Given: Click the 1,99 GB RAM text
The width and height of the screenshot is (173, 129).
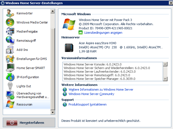Looking at the screenshot, I should tap(88, 51).
